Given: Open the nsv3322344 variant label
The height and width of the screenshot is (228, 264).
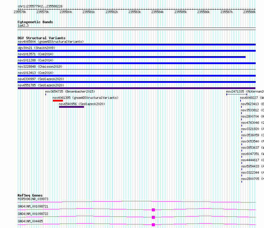Looking at the screenshot, I should pos(252,172).
